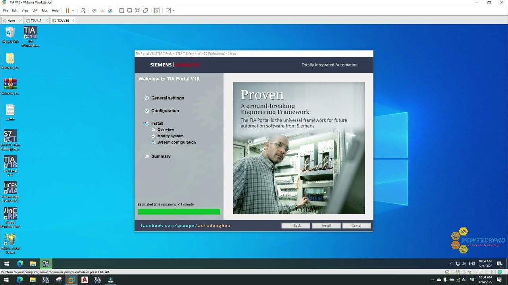The width and height of the screenshot is (508, 285).
Task: Click host OneDrive cloud tray icon
Action: [439, 280]
